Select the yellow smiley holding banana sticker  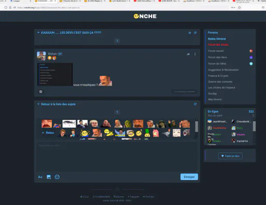click(108, 133)
